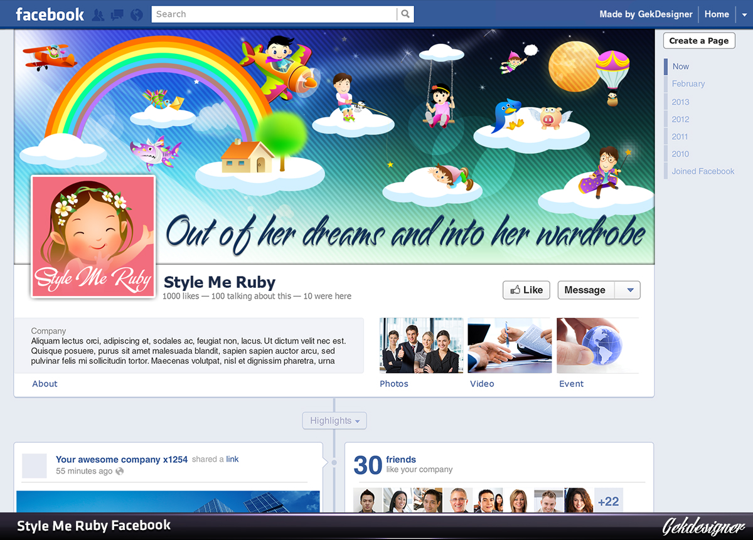Jump to 2013 on the timeline

tap(680, 102)
